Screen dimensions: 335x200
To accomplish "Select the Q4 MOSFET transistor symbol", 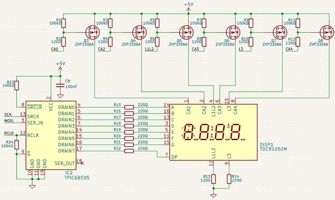I will tap(139, 33).
